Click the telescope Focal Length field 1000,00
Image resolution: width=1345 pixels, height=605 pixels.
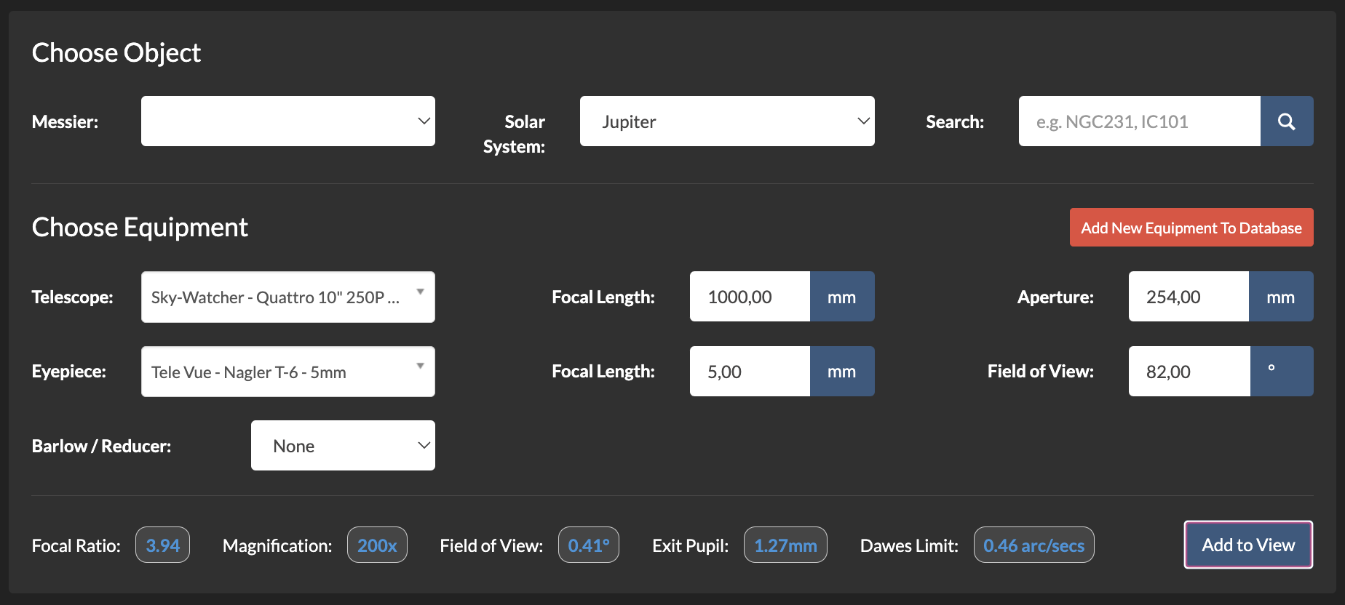[x=750, y=297]
